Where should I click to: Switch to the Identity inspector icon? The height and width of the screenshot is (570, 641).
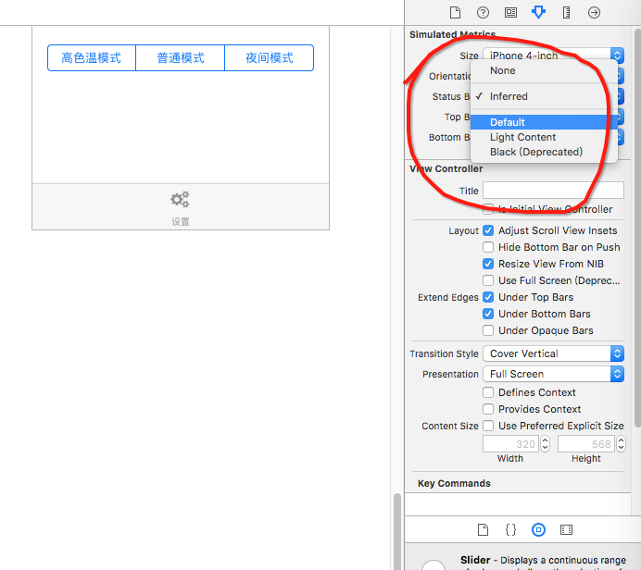point(510,12)
